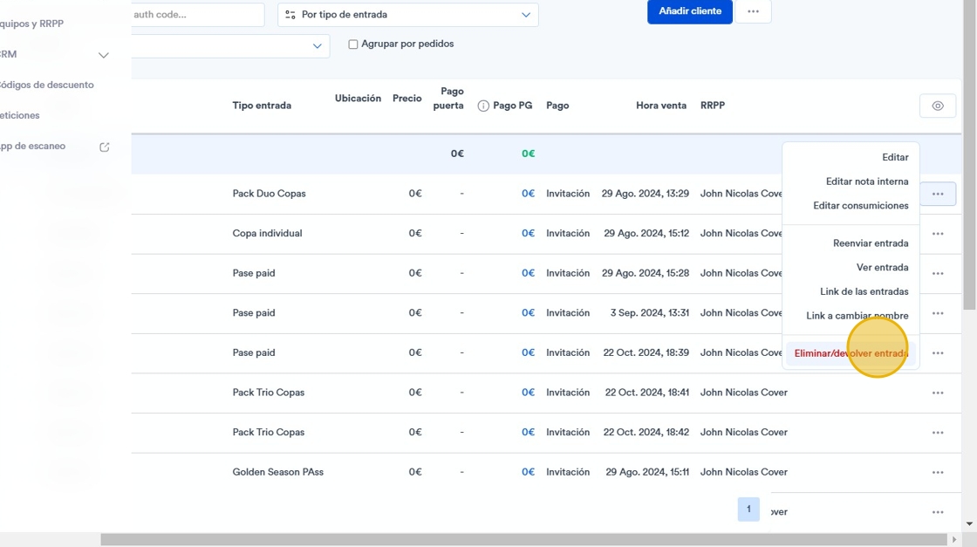Viewport: 977px width, 547px height.
Task: Focus the auth code search field
Action: click(x=197, y=14)
